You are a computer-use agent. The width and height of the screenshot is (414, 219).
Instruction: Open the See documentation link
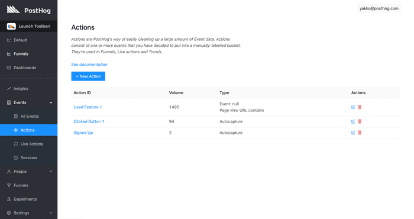point(89,65)
